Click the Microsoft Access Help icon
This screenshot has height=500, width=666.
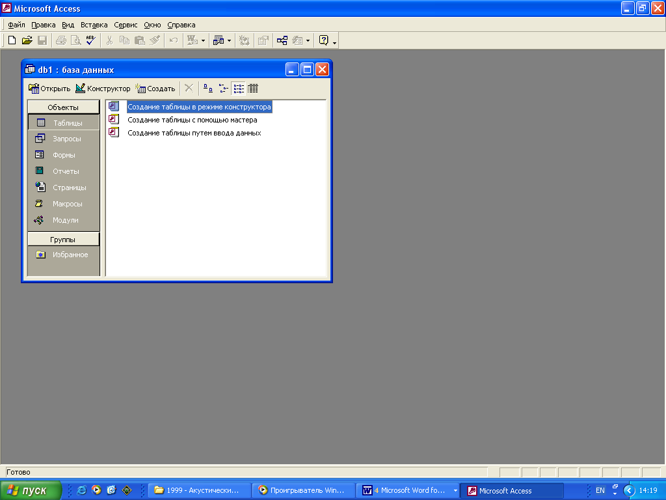(324, 40)
